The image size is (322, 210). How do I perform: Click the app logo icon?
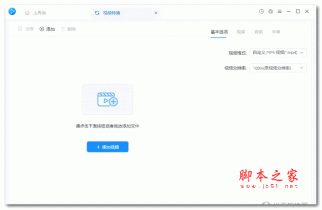(x=12, y=11)
